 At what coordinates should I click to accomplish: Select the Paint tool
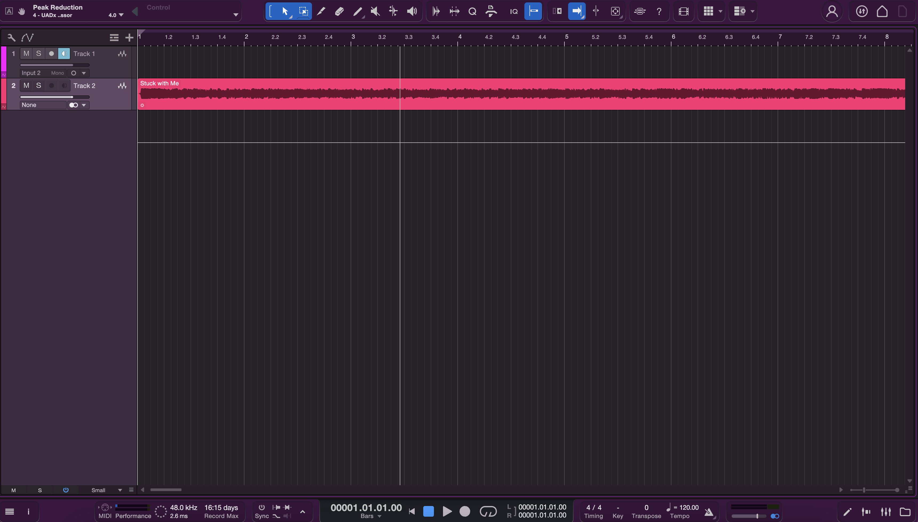pyautogui.click(x=357, y=11)
